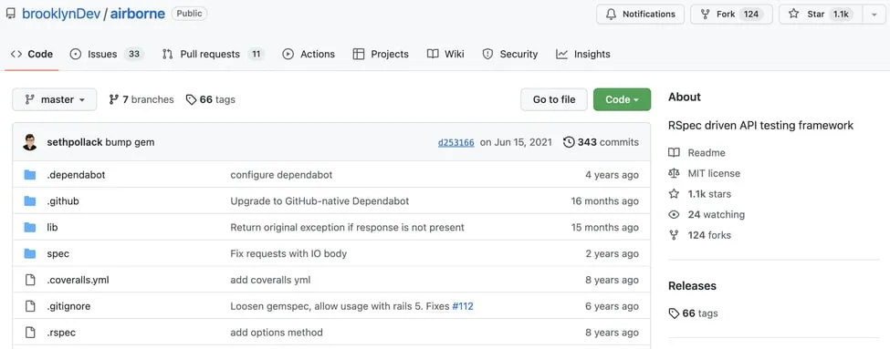Expand the dropdown arrow next to Star
The height and width of the screenshot is (349, 890).
874,15
